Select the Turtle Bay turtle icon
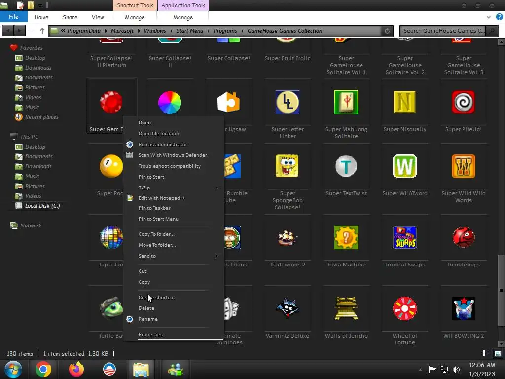The height and width of the screenshot is (379, 505). coord(111,308)
